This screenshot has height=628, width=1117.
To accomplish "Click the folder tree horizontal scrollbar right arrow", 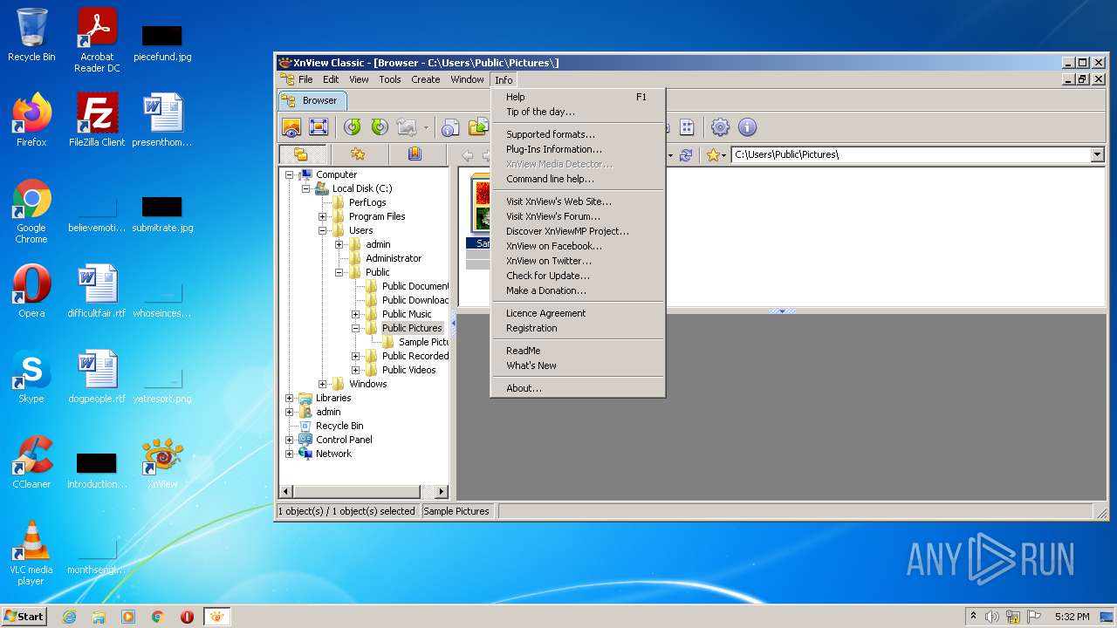I will [x=441, y=492].
